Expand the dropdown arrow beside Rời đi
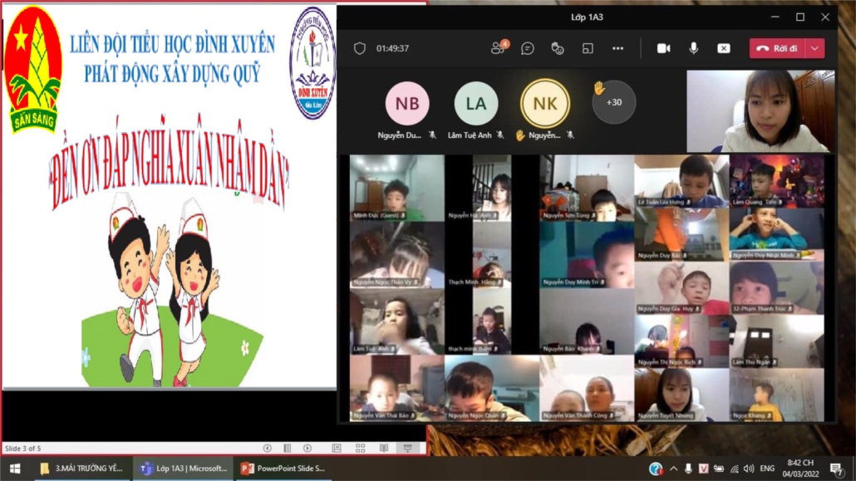 [x=815, y=48]
